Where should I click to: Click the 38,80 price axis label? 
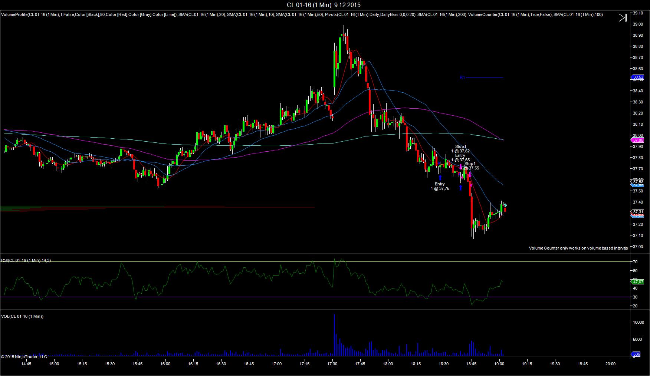[638, 46]
